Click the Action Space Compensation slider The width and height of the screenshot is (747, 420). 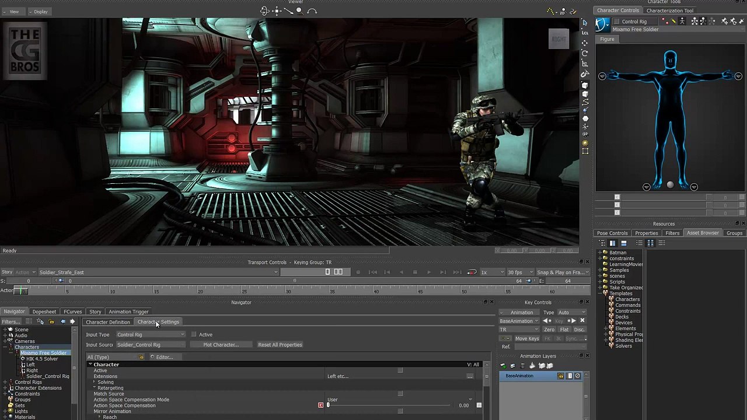click(x=388, y=405)
